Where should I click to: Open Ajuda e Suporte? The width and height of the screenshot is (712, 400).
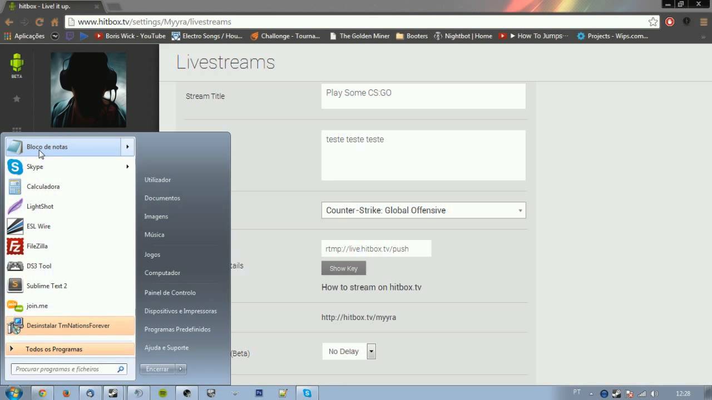166,348
